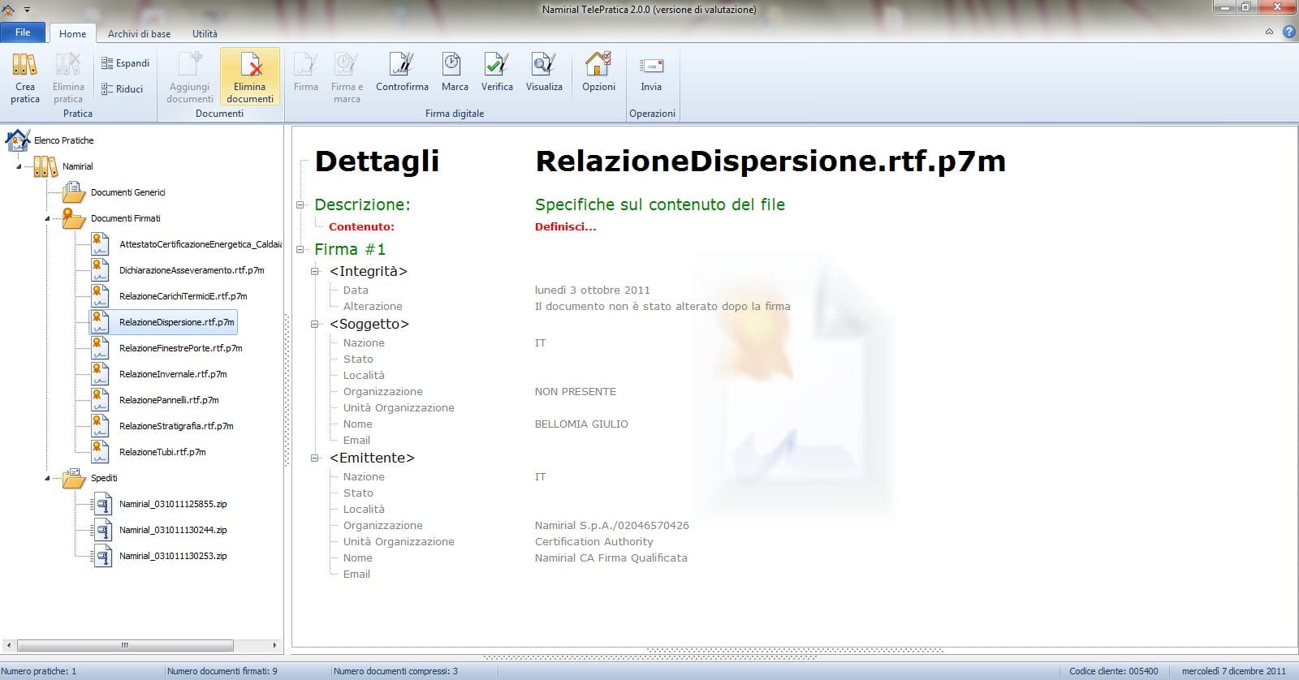This screenshot has width=1299, height=680.
Task: Click the Namirial CA Firma Qualificata value
Action: tap(611, 558)
